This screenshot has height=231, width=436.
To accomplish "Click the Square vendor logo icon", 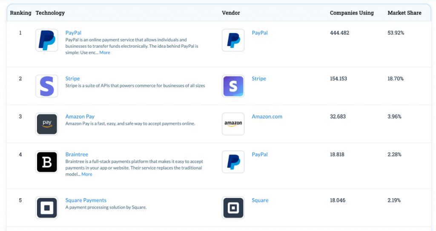I will click(x=233, y=208).
